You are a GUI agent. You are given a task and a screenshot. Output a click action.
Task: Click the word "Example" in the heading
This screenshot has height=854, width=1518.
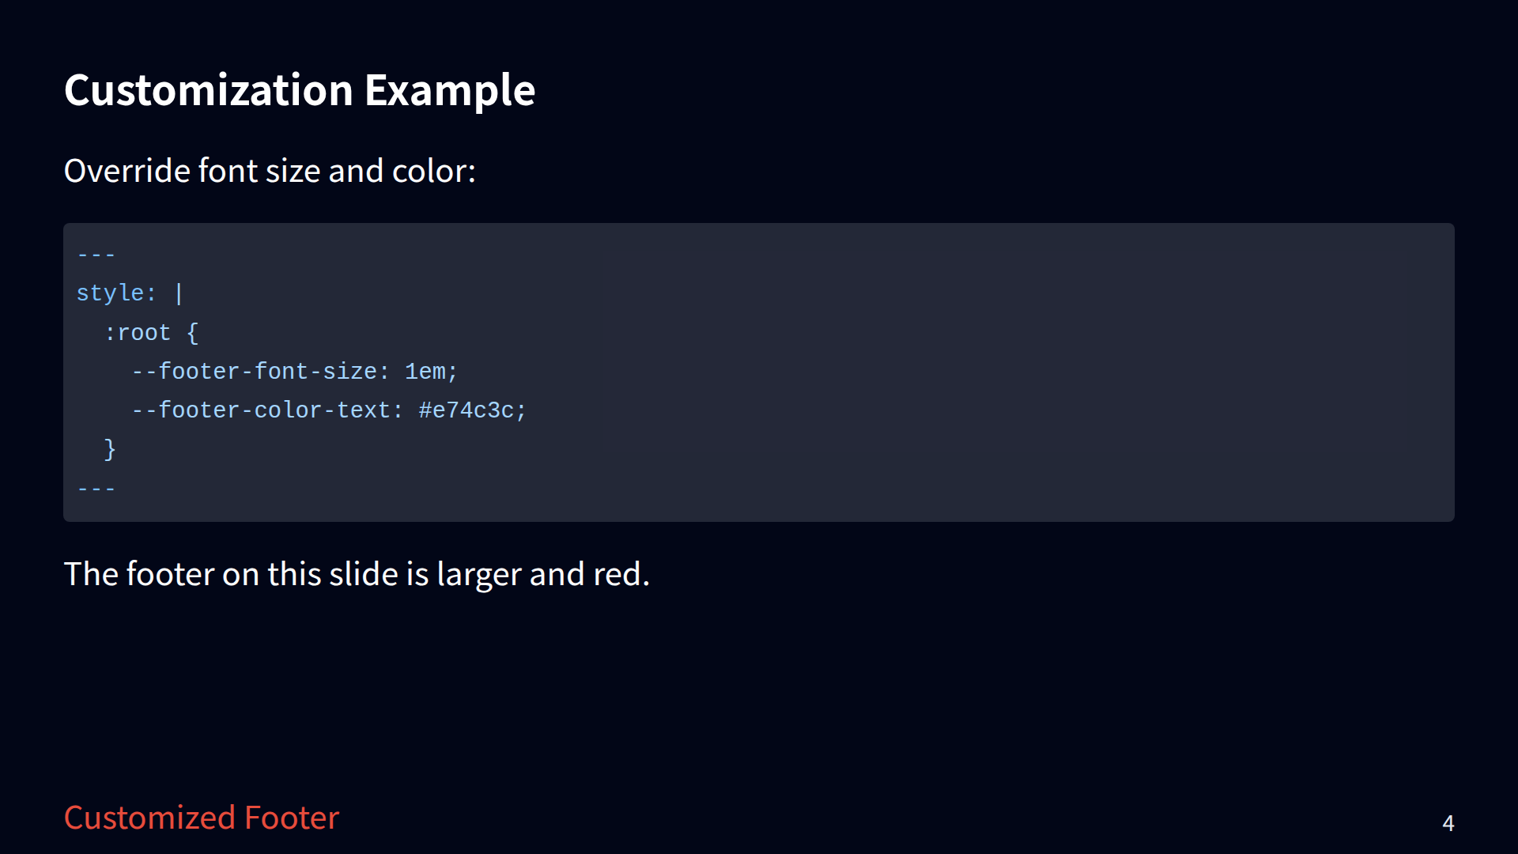point(450,90)
